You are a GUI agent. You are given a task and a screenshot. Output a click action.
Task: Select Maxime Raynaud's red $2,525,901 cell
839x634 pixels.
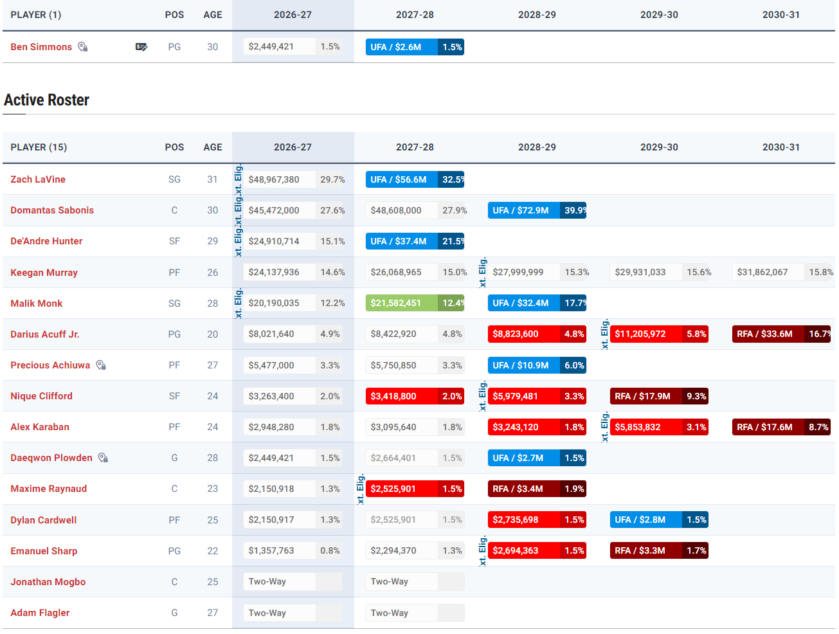(415, 489)
